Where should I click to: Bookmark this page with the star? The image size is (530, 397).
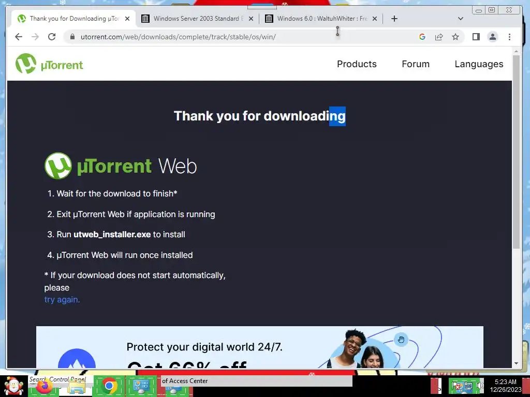pos(455,37)
